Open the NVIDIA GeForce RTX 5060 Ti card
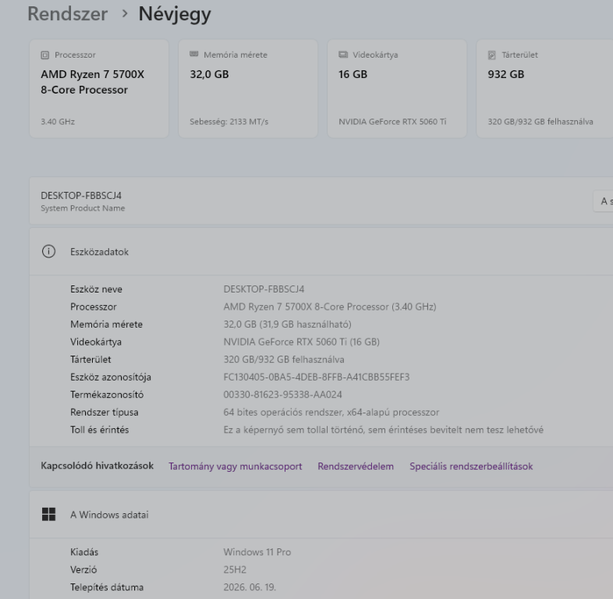This screenshot has width=613, height=599. pyautogui.click(x=397, y=89)
